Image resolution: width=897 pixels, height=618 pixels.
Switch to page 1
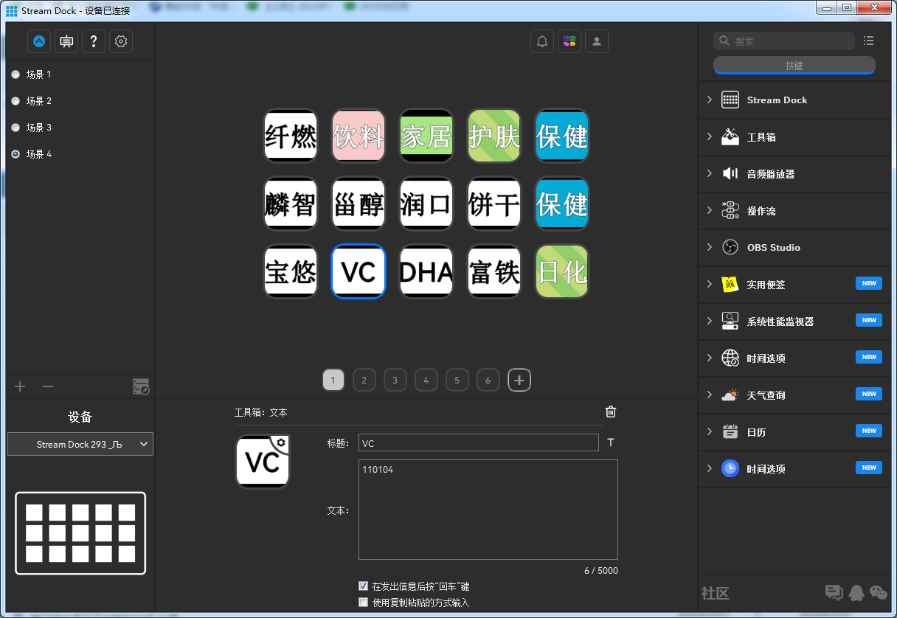(x=333, y=381)
